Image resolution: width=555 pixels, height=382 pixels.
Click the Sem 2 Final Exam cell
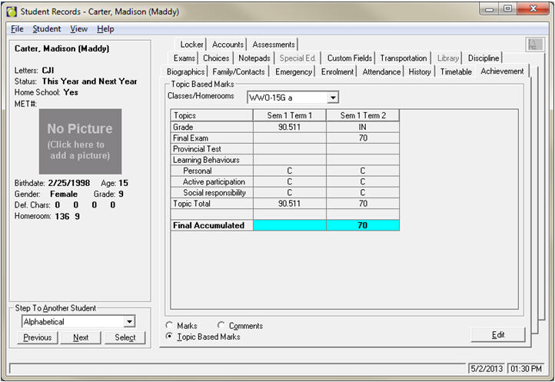[362, 138]
